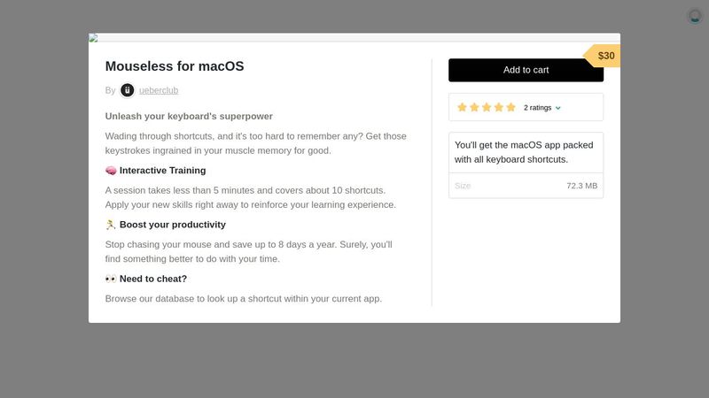Image resolution: width=709 pixels, height=398 pixels.
Task: Click the Mouseless for macOS title
Action: pos(175,66)
